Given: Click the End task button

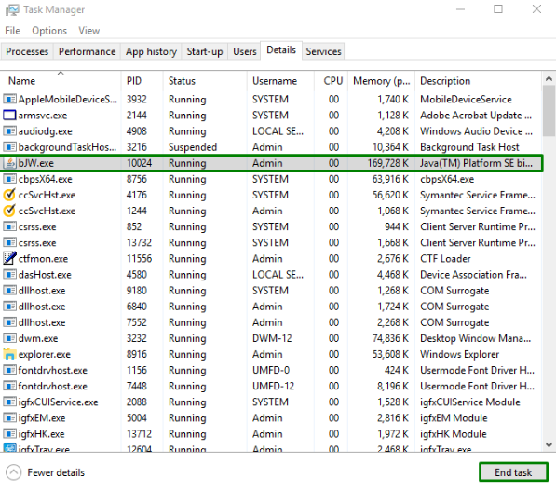Looking at the screenshot, I should pyautogui.click(x=513, y=472).
